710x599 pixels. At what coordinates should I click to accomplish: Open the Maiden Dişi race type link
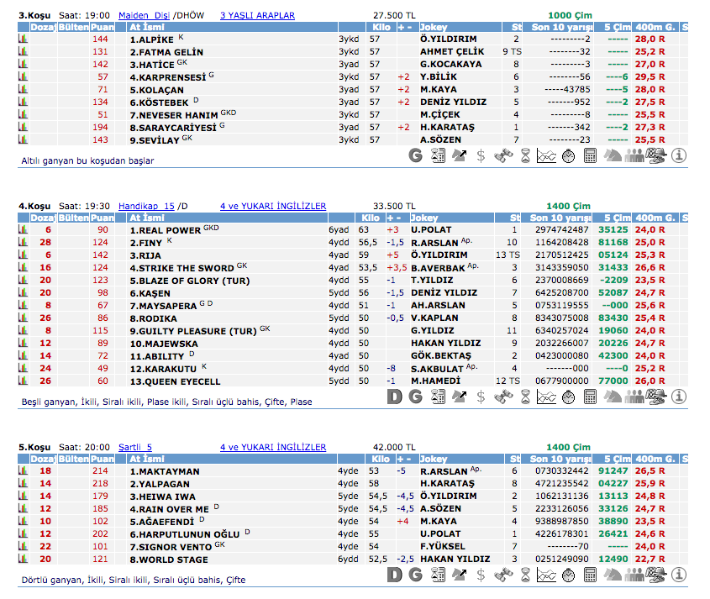(x=144, y=16)
